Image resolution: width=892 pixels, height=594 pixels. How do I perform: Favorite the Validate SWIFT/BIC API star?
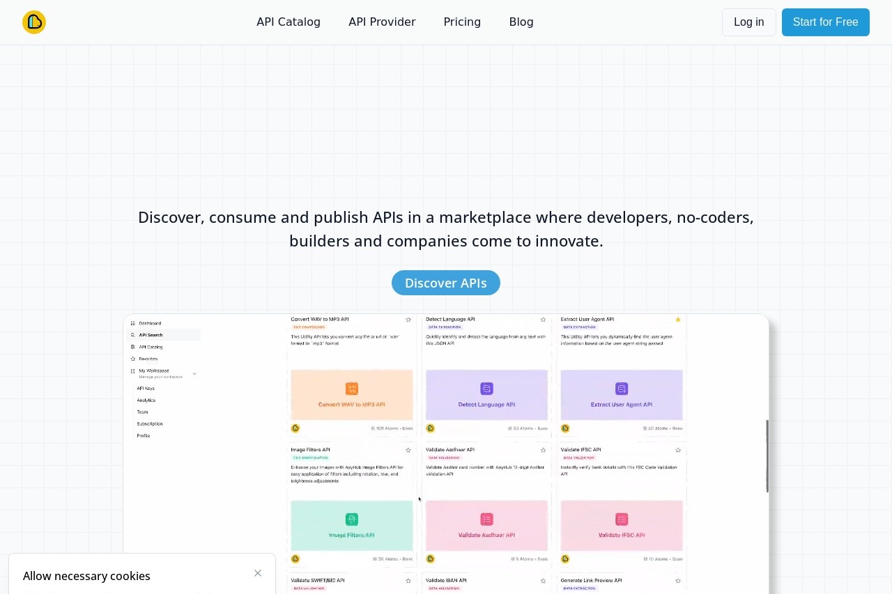coord(408,581)
